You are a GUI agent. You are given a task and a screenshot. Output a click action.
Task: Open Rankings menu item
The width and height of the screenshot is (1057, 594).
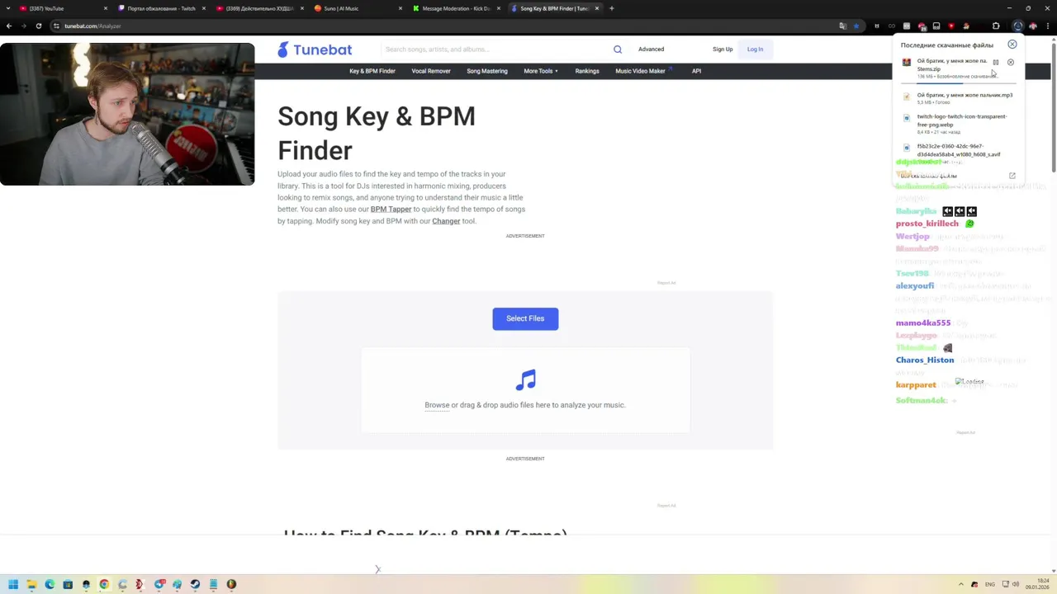587,71
